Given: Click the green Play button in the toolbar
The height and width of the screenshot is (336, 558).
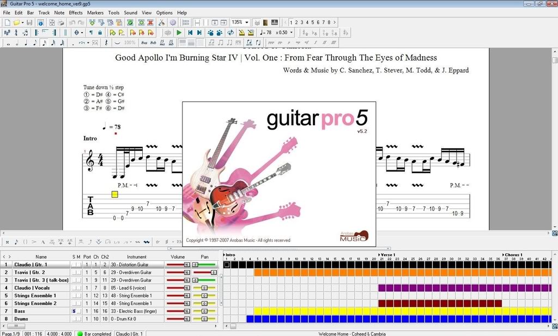Looking at the screenshot, I should coord(179,33).
